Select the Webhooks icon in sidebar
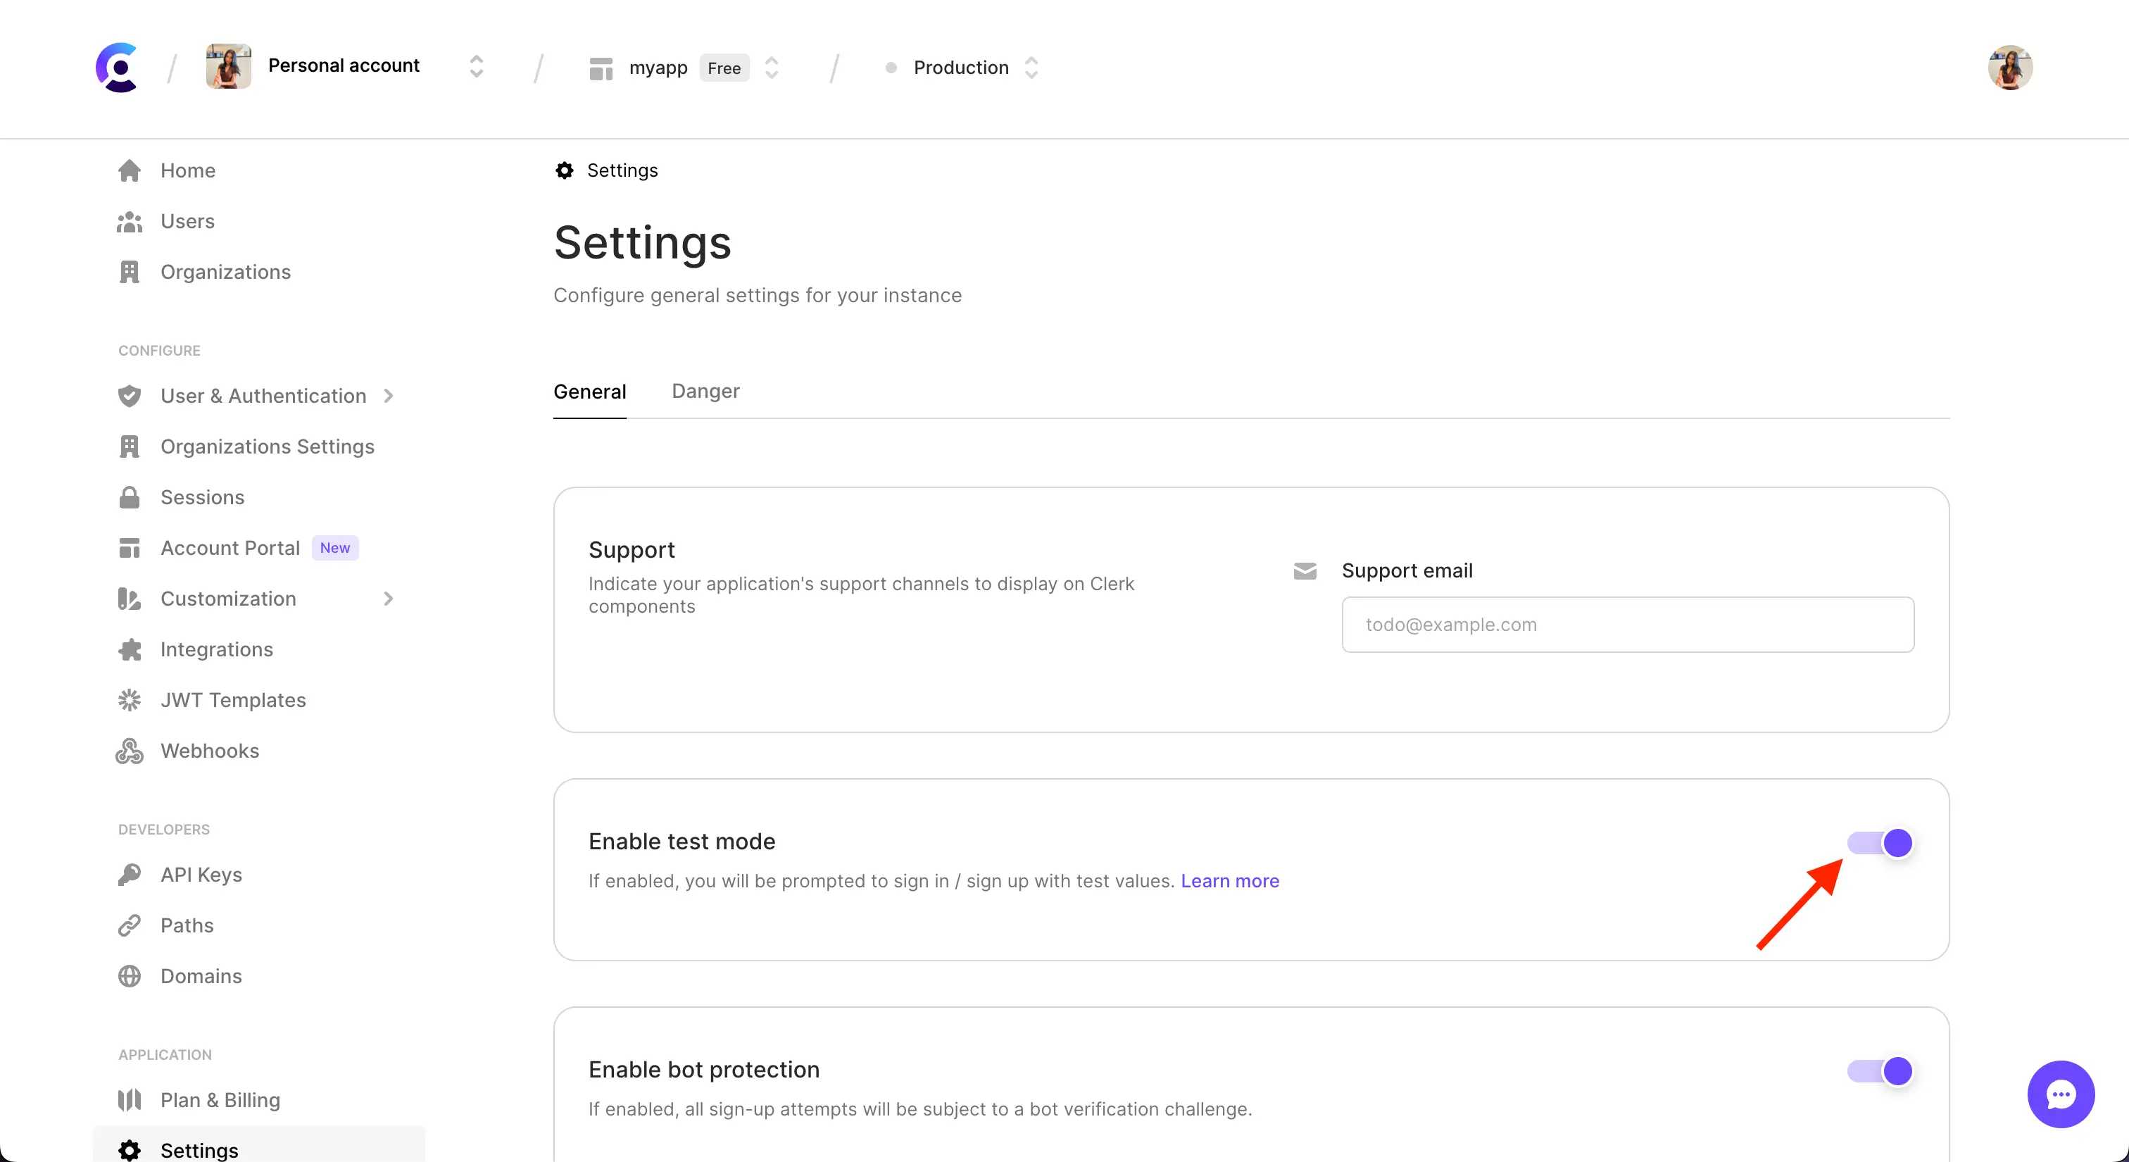The height and width of the screenshot is (1162, 2129). 130,751
